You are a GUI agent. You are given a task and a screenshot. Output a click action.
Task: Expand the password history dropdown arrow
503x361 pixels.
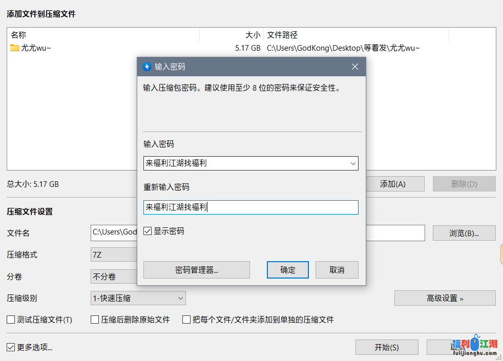coord(353,163)
